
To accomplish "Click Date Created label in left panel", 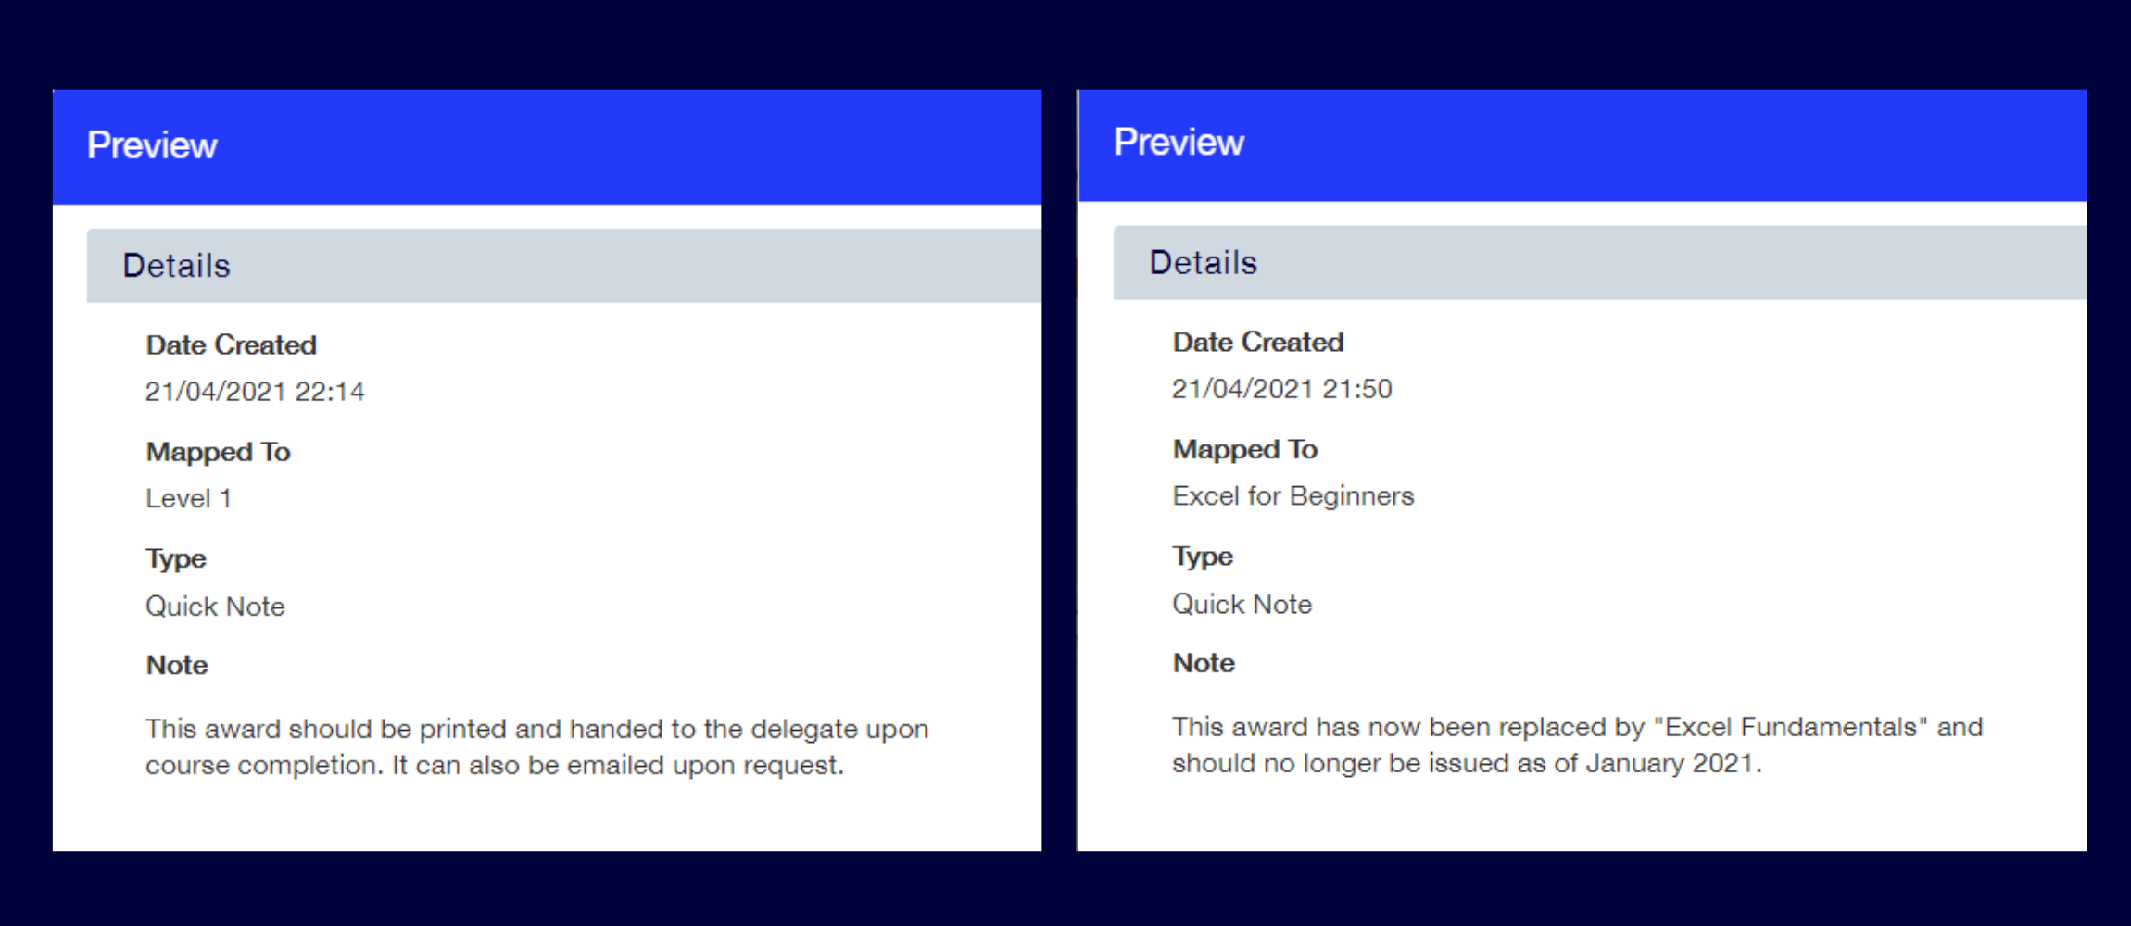I will (231, 345).
